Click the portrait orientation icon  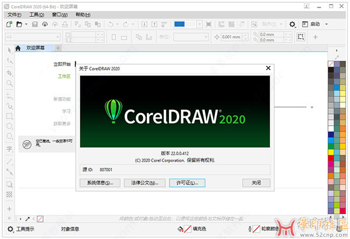point(114,37)
